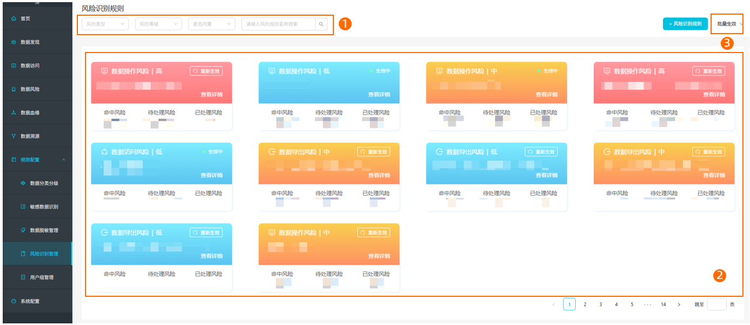Image resolution: width=750 pixels, height=325 pixels.
Task: Open the 首页 home icon in sidebar
Action: click(x=14, y=18)
